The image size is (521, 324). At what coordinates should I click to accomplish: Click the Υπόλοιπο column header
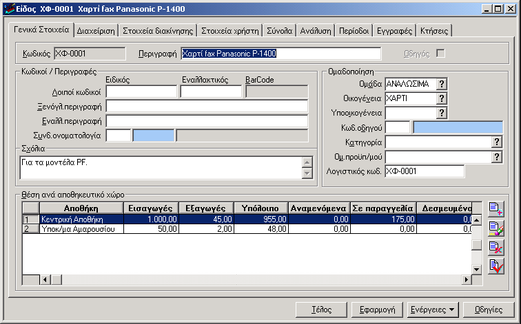coord(260,208)
